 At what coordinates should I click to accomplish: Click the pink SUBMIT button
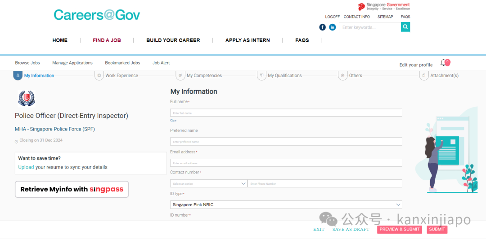point(437,230)
